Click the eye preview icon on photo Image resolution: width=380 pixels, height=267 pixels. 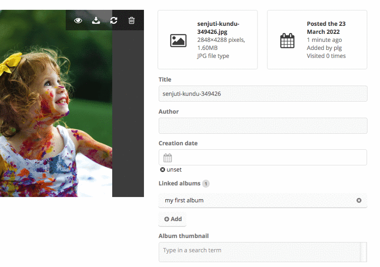tap(78, 21)
